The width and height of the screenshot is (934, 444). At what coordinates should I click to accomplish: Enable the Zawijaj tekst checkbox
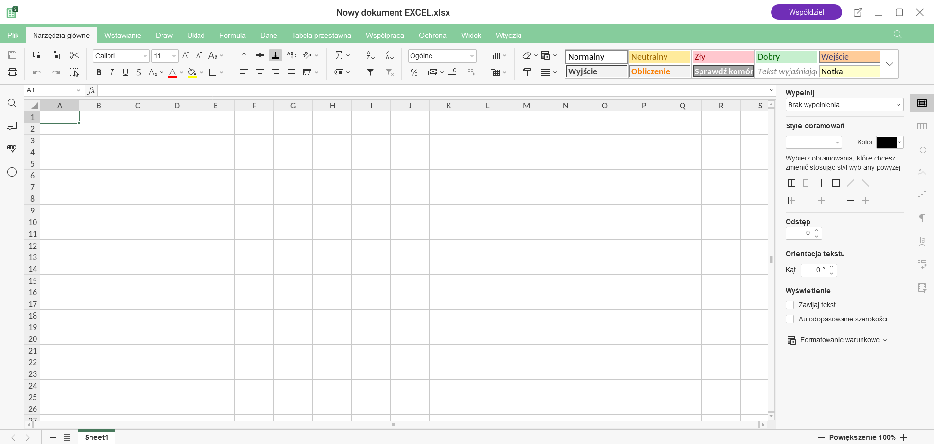coord(790,305)
